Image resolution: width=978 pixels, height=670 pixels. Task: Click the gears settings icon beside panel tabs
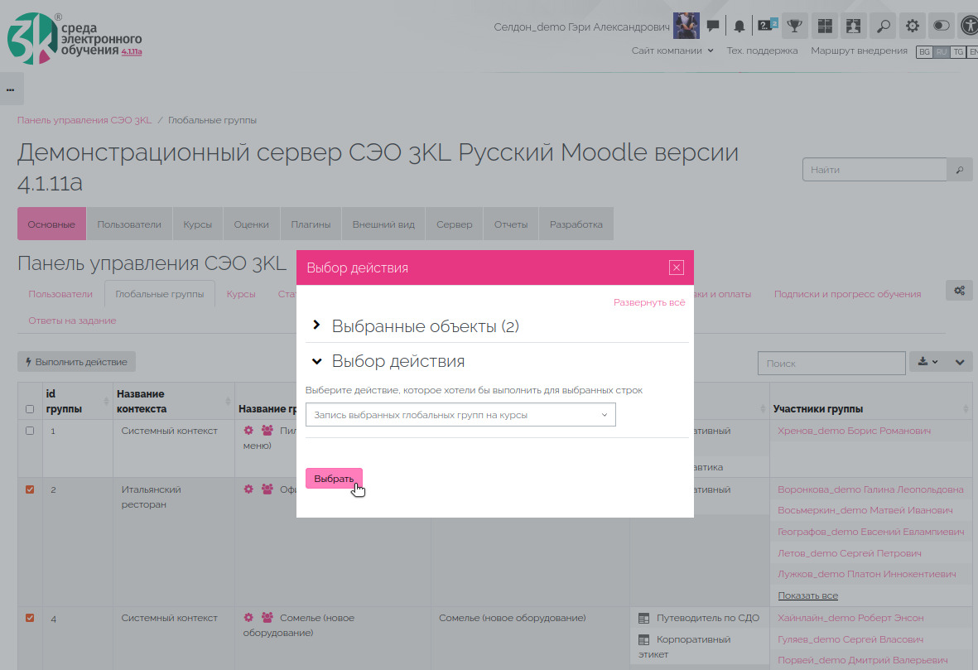pos(959,291)
